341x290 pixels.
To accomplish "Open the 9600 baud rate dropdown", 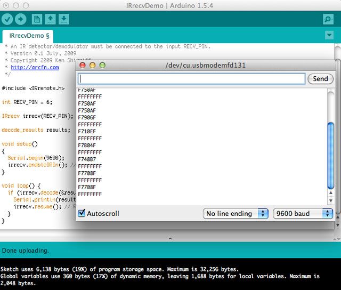I will tap(303, 213).
